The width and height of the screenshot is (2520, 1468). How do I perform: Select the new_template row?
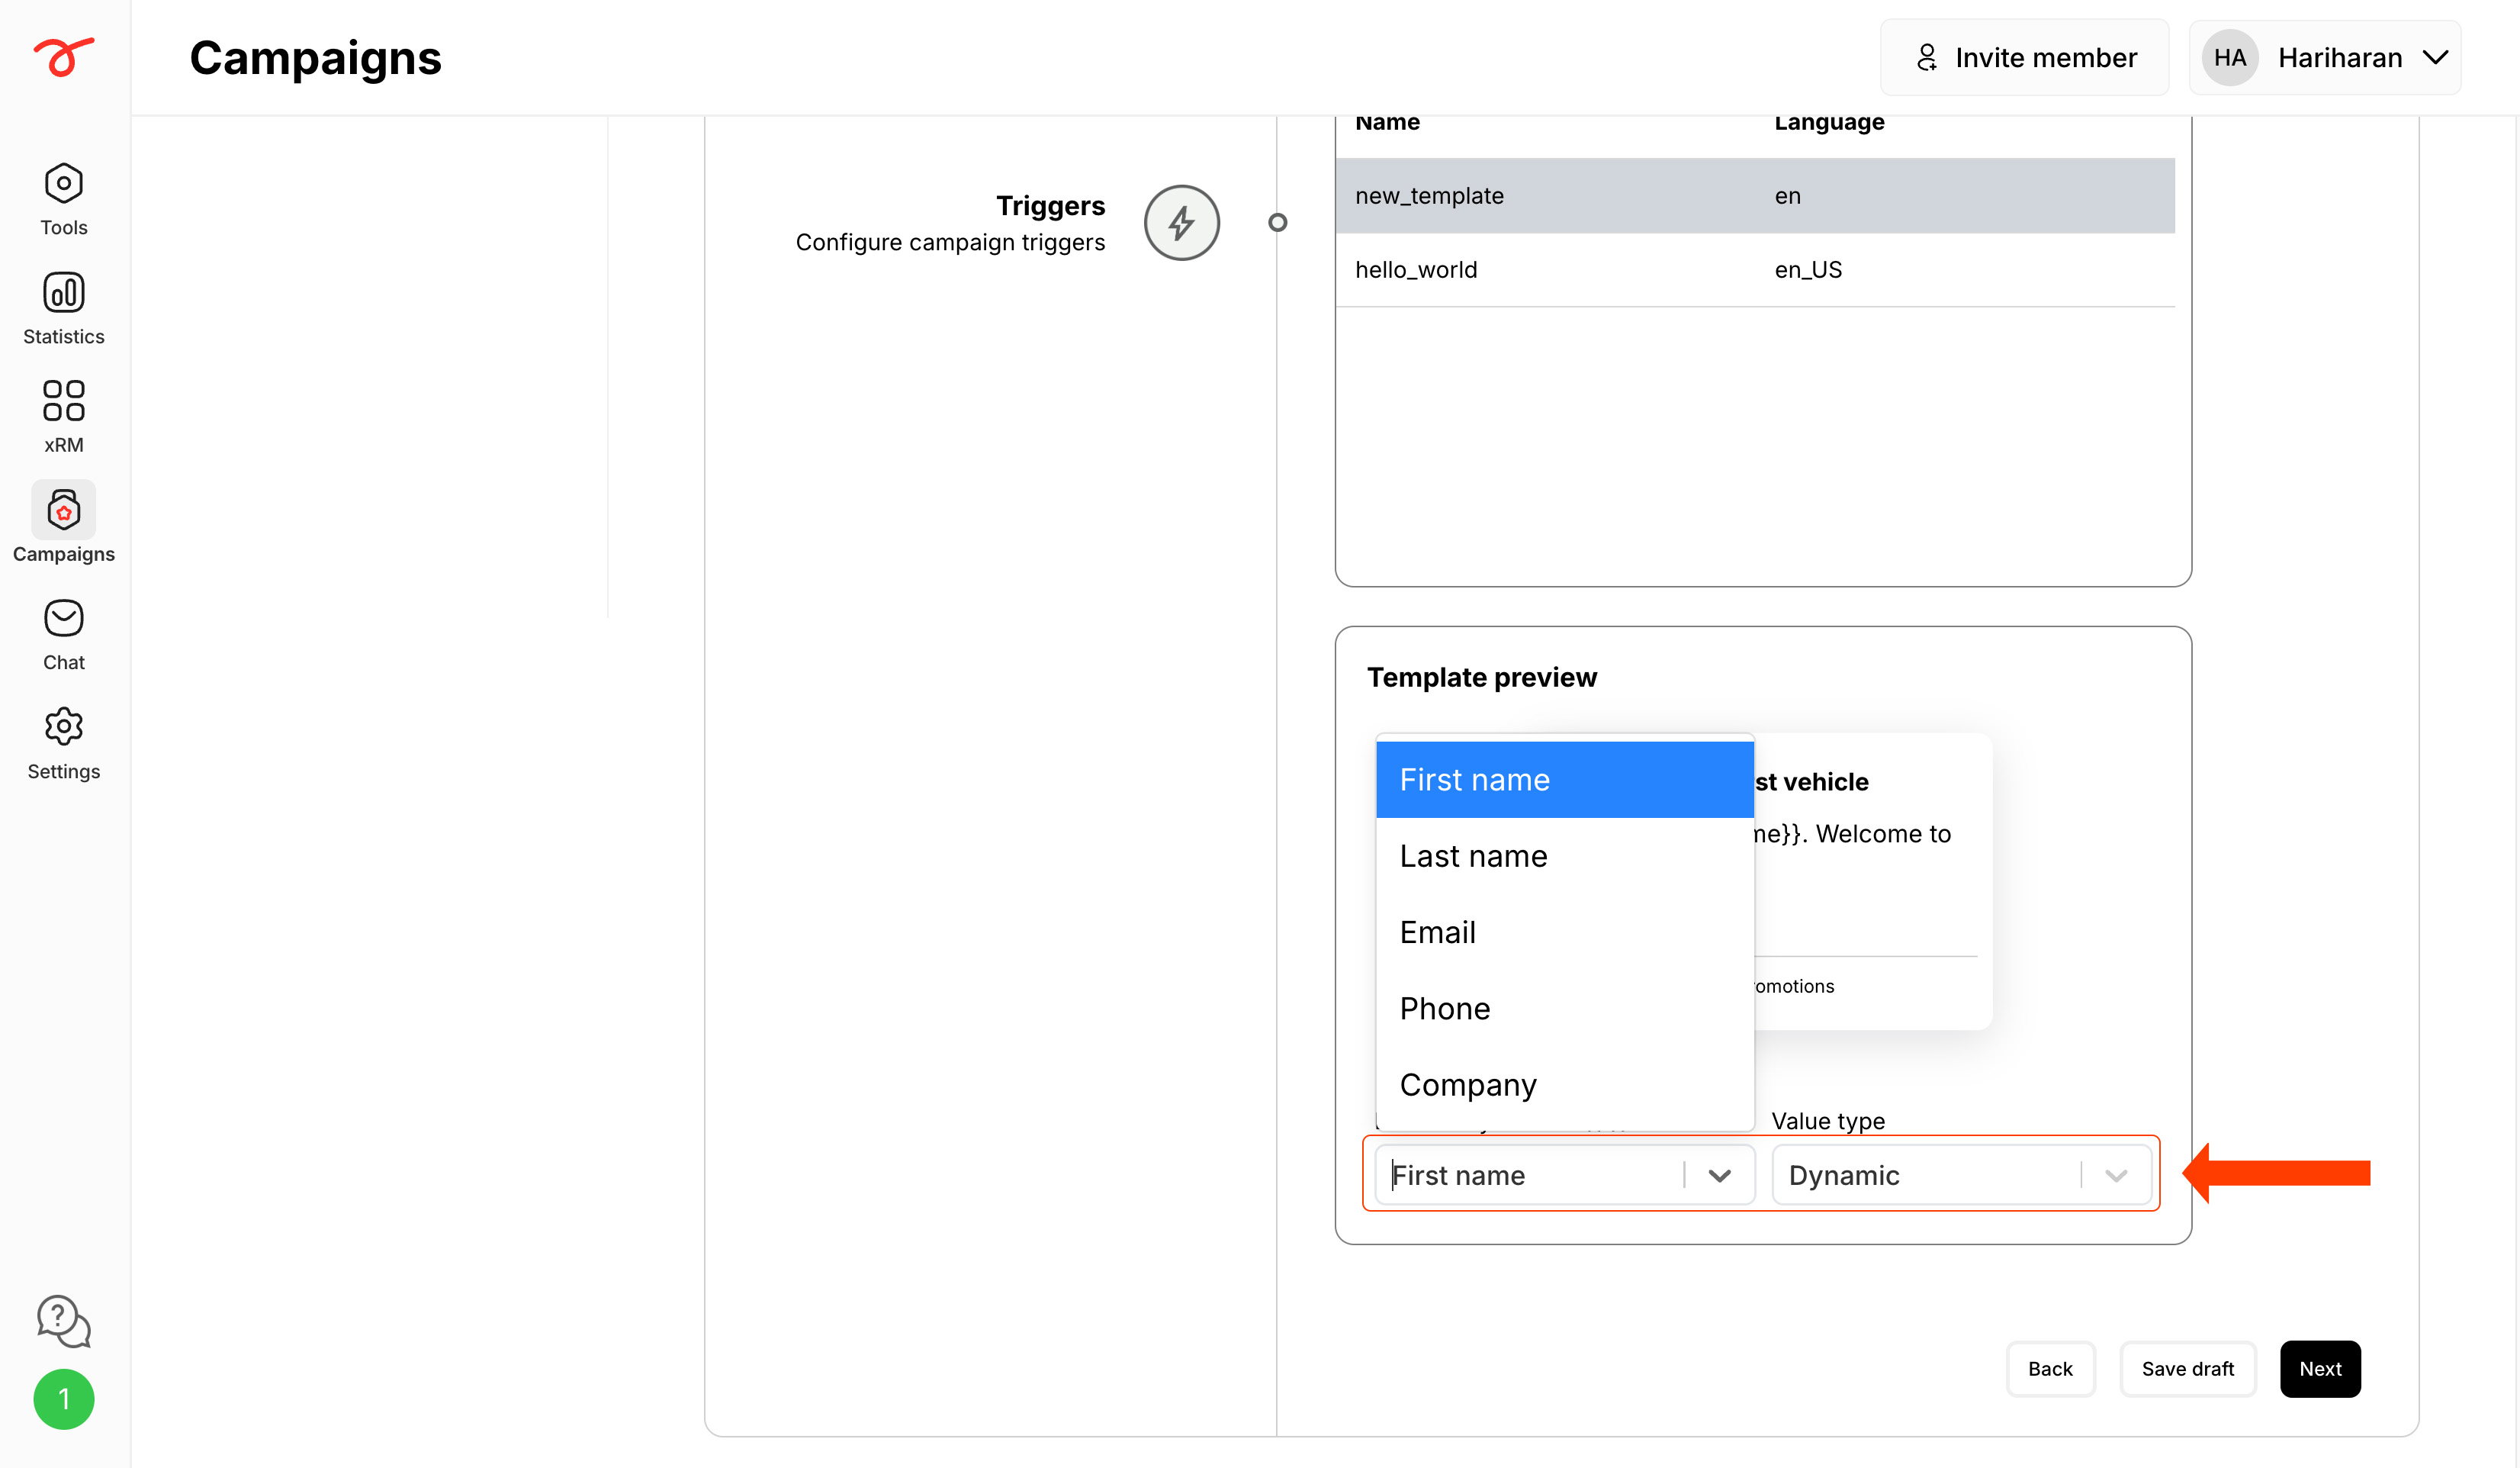(x=1755, y=195)
